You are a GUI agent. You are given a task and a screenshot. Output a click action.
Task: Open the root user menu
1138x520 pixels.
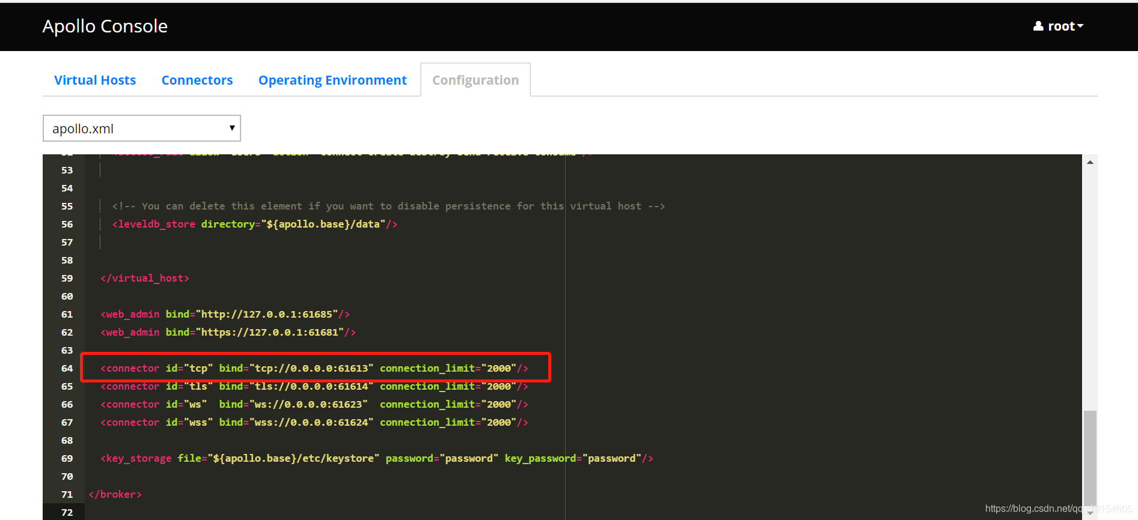1058,26
